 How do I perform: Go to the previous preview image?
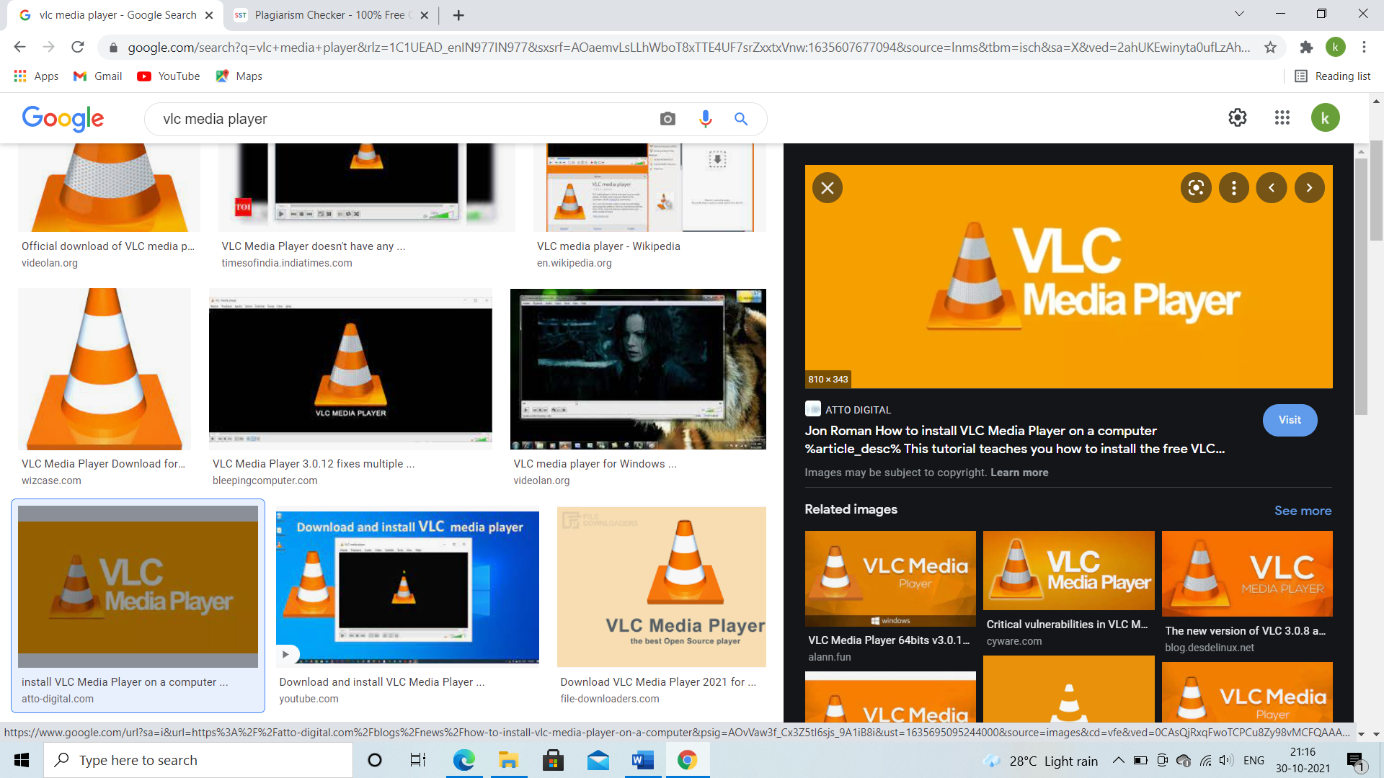pyautogui.click(x=1272, y=188)
